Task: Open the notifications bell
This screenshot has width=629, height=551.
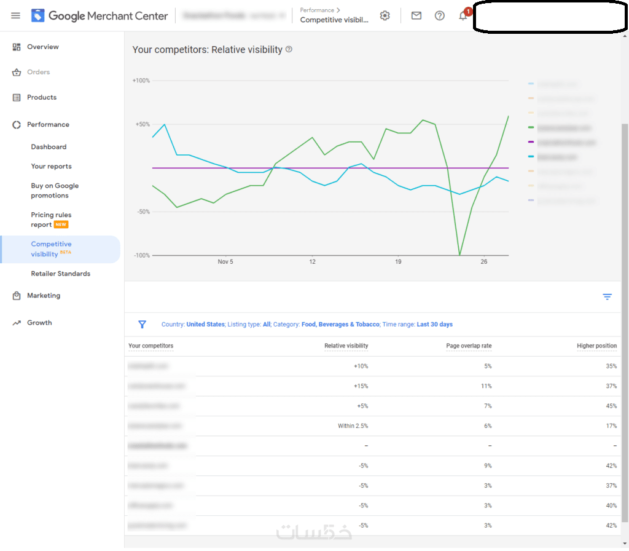Action: tap(463, 16)
